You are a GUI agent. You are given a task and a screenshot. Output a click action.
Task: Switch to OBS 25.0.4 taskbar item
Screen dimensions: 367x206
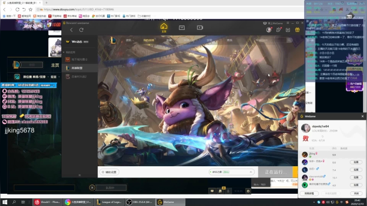(x=140, y=202)
